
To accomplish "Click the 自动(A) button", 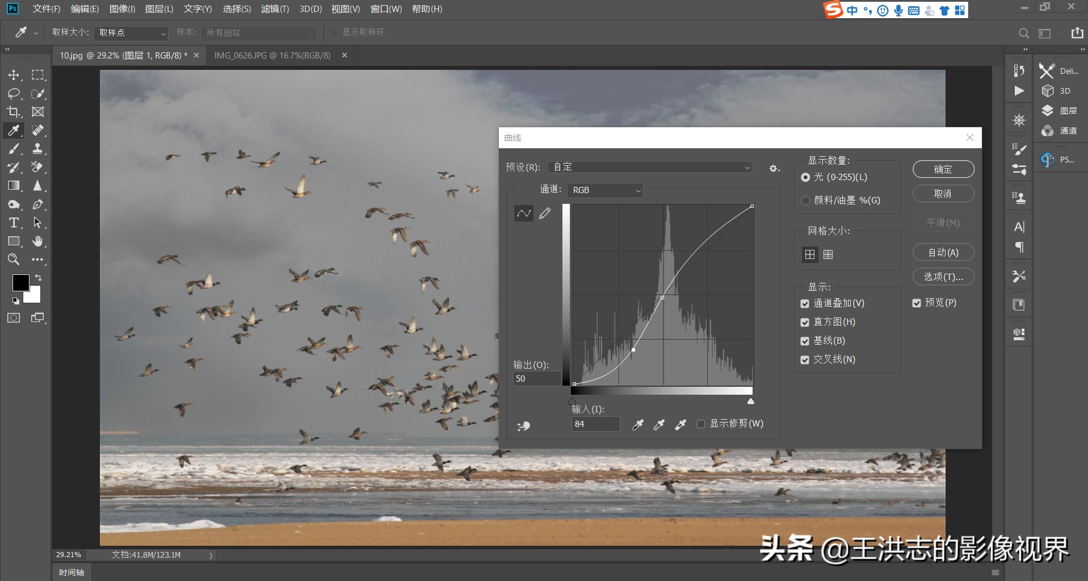I will 942,252.
